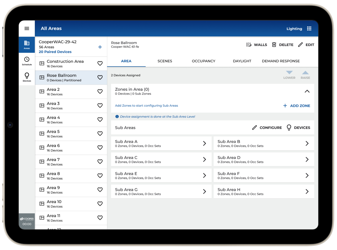Toggle favorite heart for Area 2

100,92
